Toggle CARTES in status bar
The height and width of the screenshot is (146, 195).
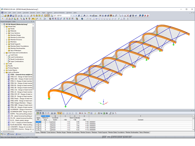pos(114,137)
